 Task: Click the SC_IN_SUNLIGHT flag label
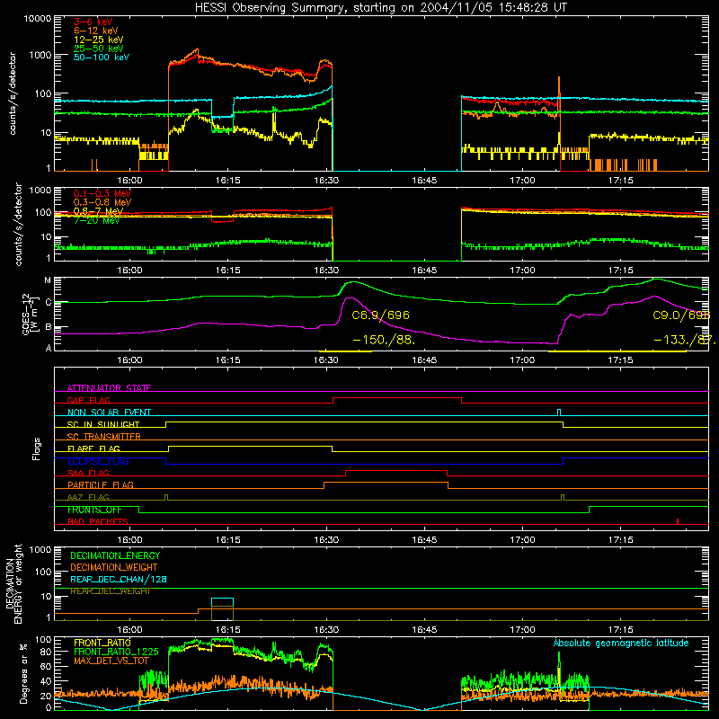pos(103,424)
